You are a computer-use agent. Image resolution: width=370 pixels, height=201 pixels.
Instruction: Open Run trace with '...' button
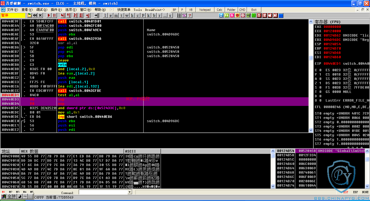pos(165,15)
